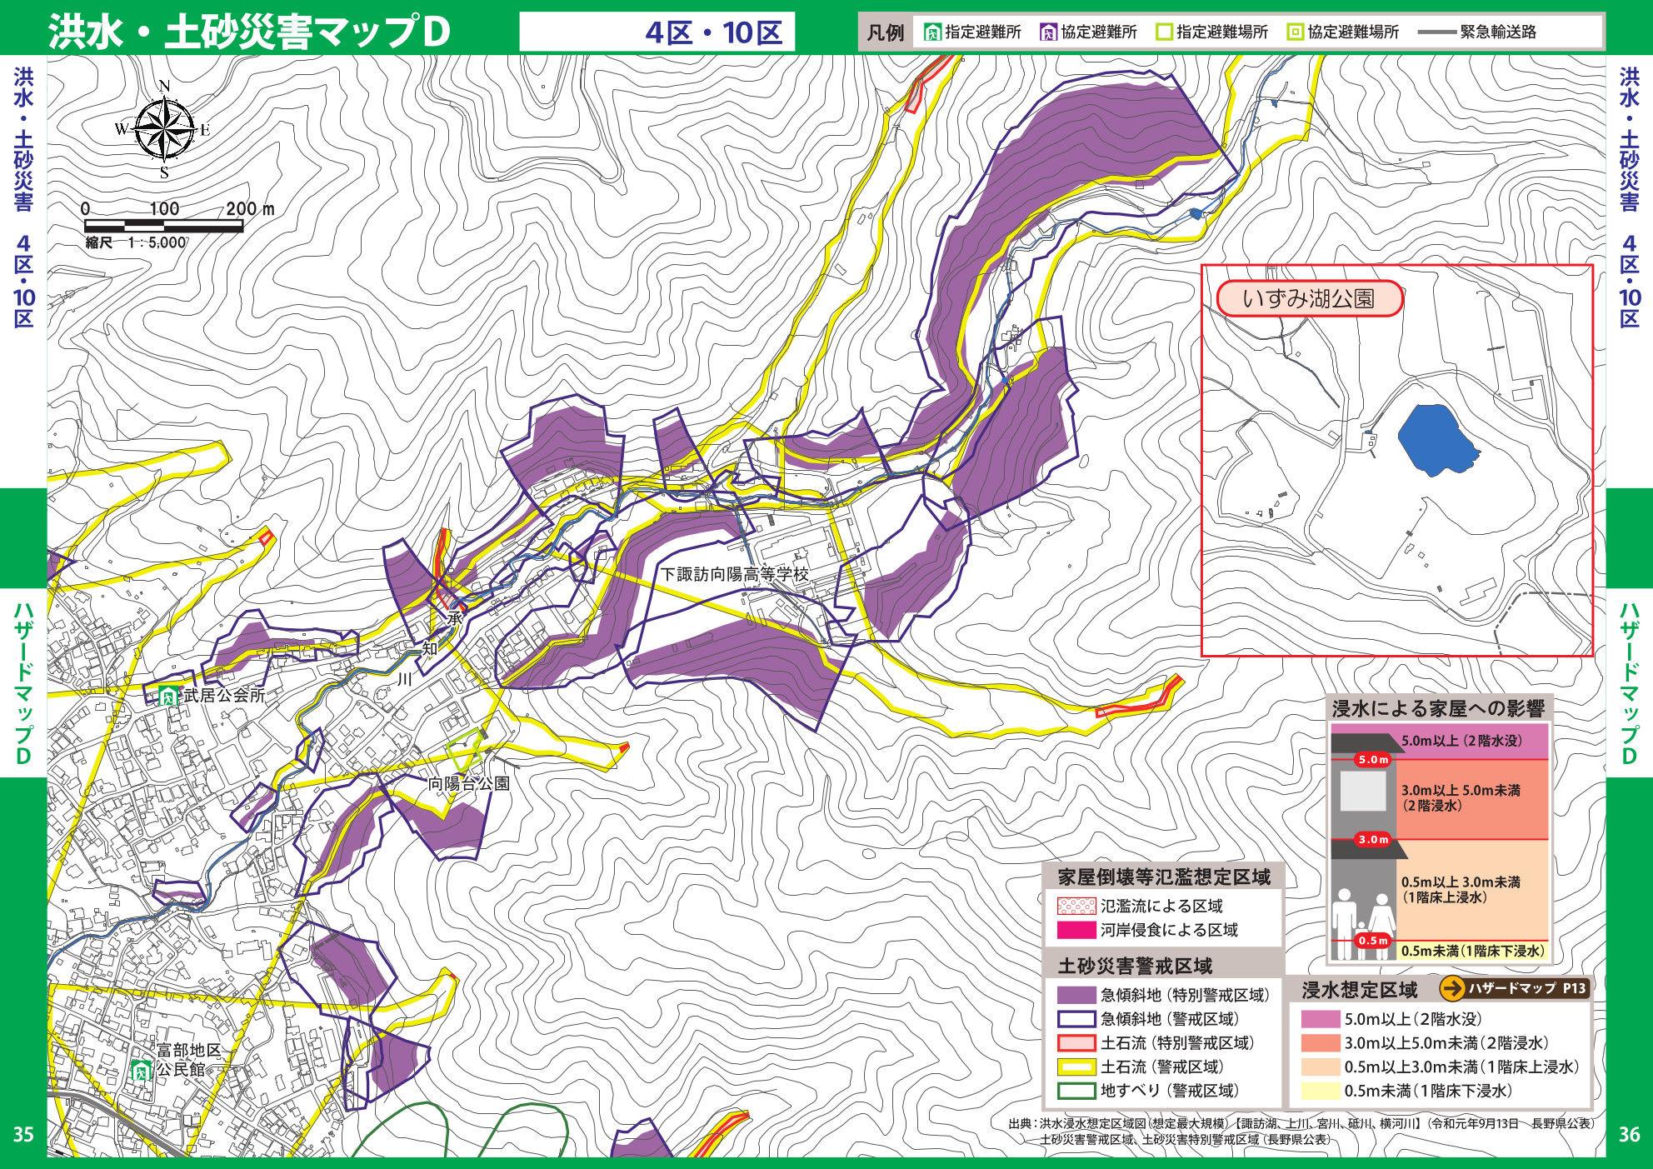Click the 急傾斜地 (特別警戒区域) purple swatch
Viewport: 1653px width, 1169px height.
pyautogui.click(x=1076, y=995)
